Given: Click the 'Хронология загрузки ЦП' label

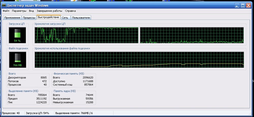Looking at the screenshot, I should coord(50,24).
